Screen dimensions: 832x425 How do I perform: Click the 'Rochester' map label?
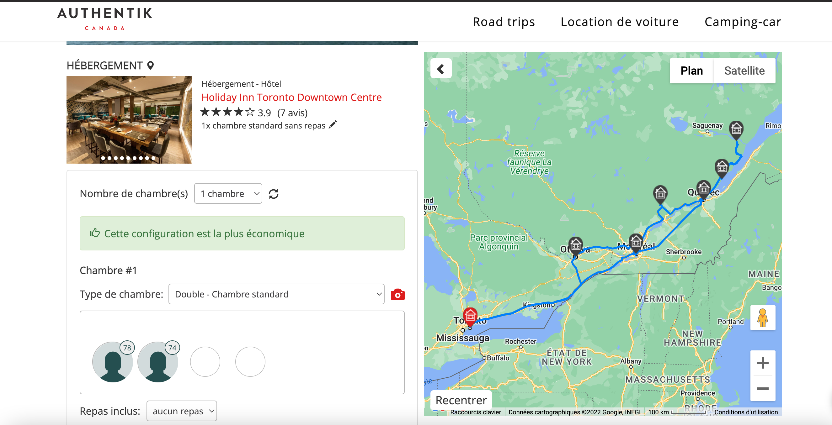tap(520, 341)
